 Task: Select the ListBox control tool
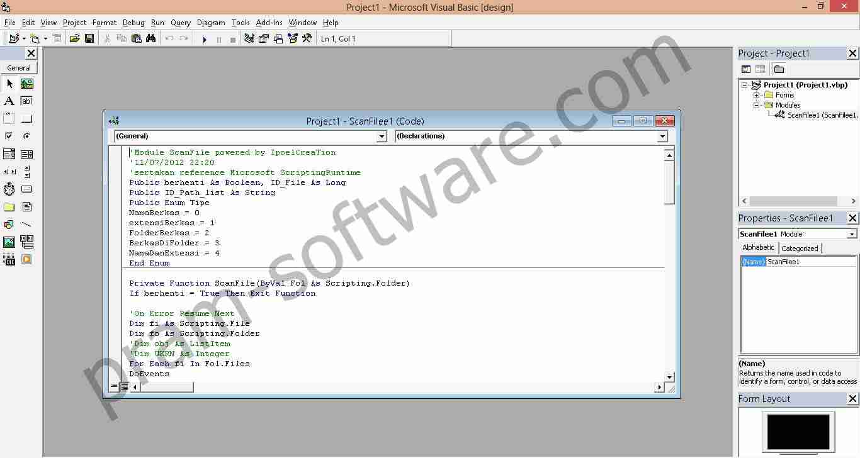click(x=27, y=154)
